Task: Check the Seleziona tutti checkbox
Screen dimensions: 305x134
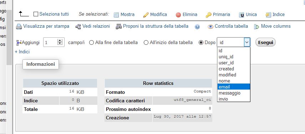Action: pos(36,14)
